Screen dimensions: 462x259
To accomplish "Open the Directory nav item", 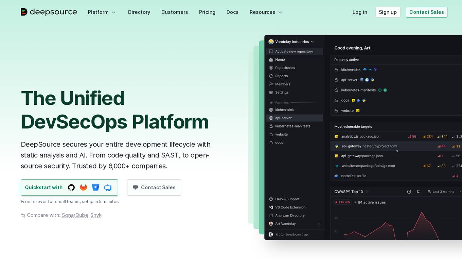I will (x=139, y=12).
